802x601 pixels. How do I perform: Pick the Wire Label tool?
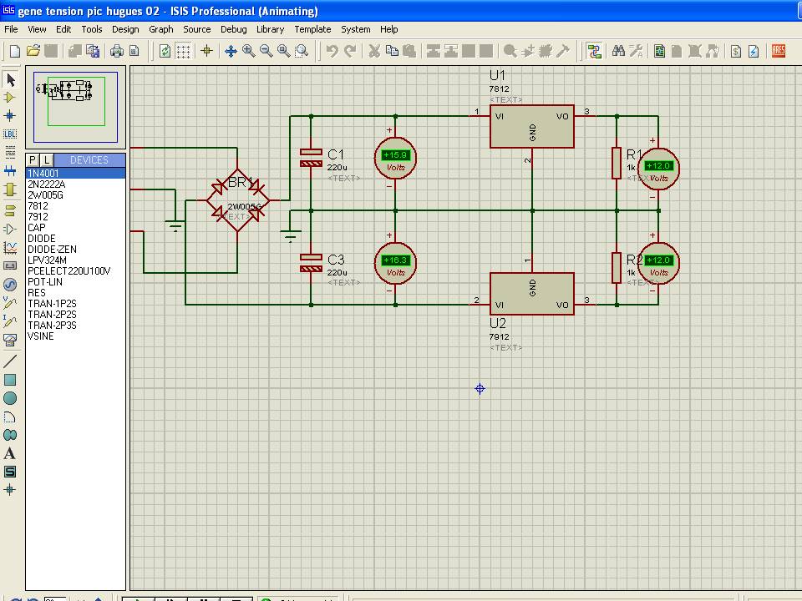coord(10,134)
